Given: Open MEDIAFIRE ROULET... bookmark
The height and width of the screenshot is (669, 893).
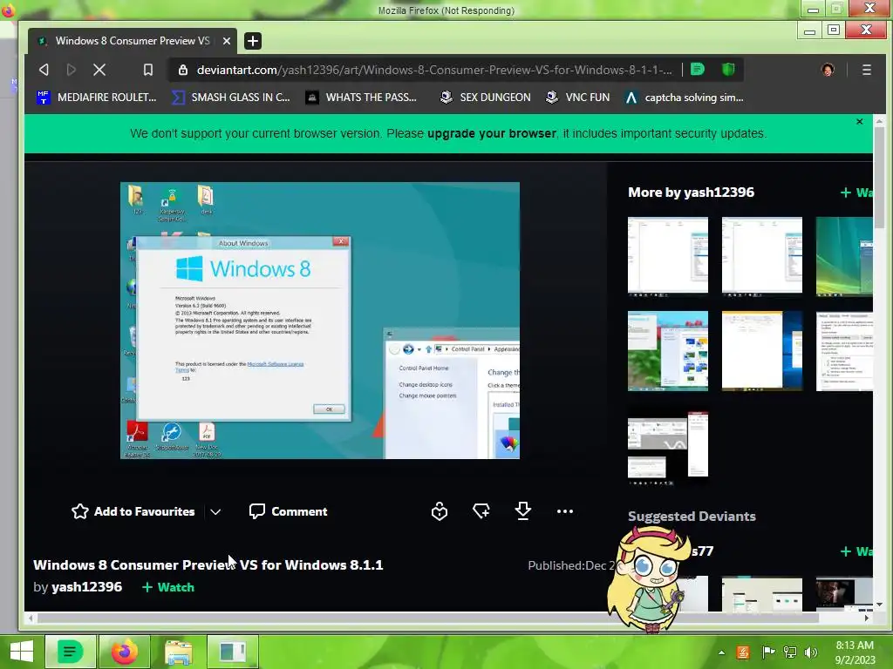Looking at the screenshot, I should (96, 98).
